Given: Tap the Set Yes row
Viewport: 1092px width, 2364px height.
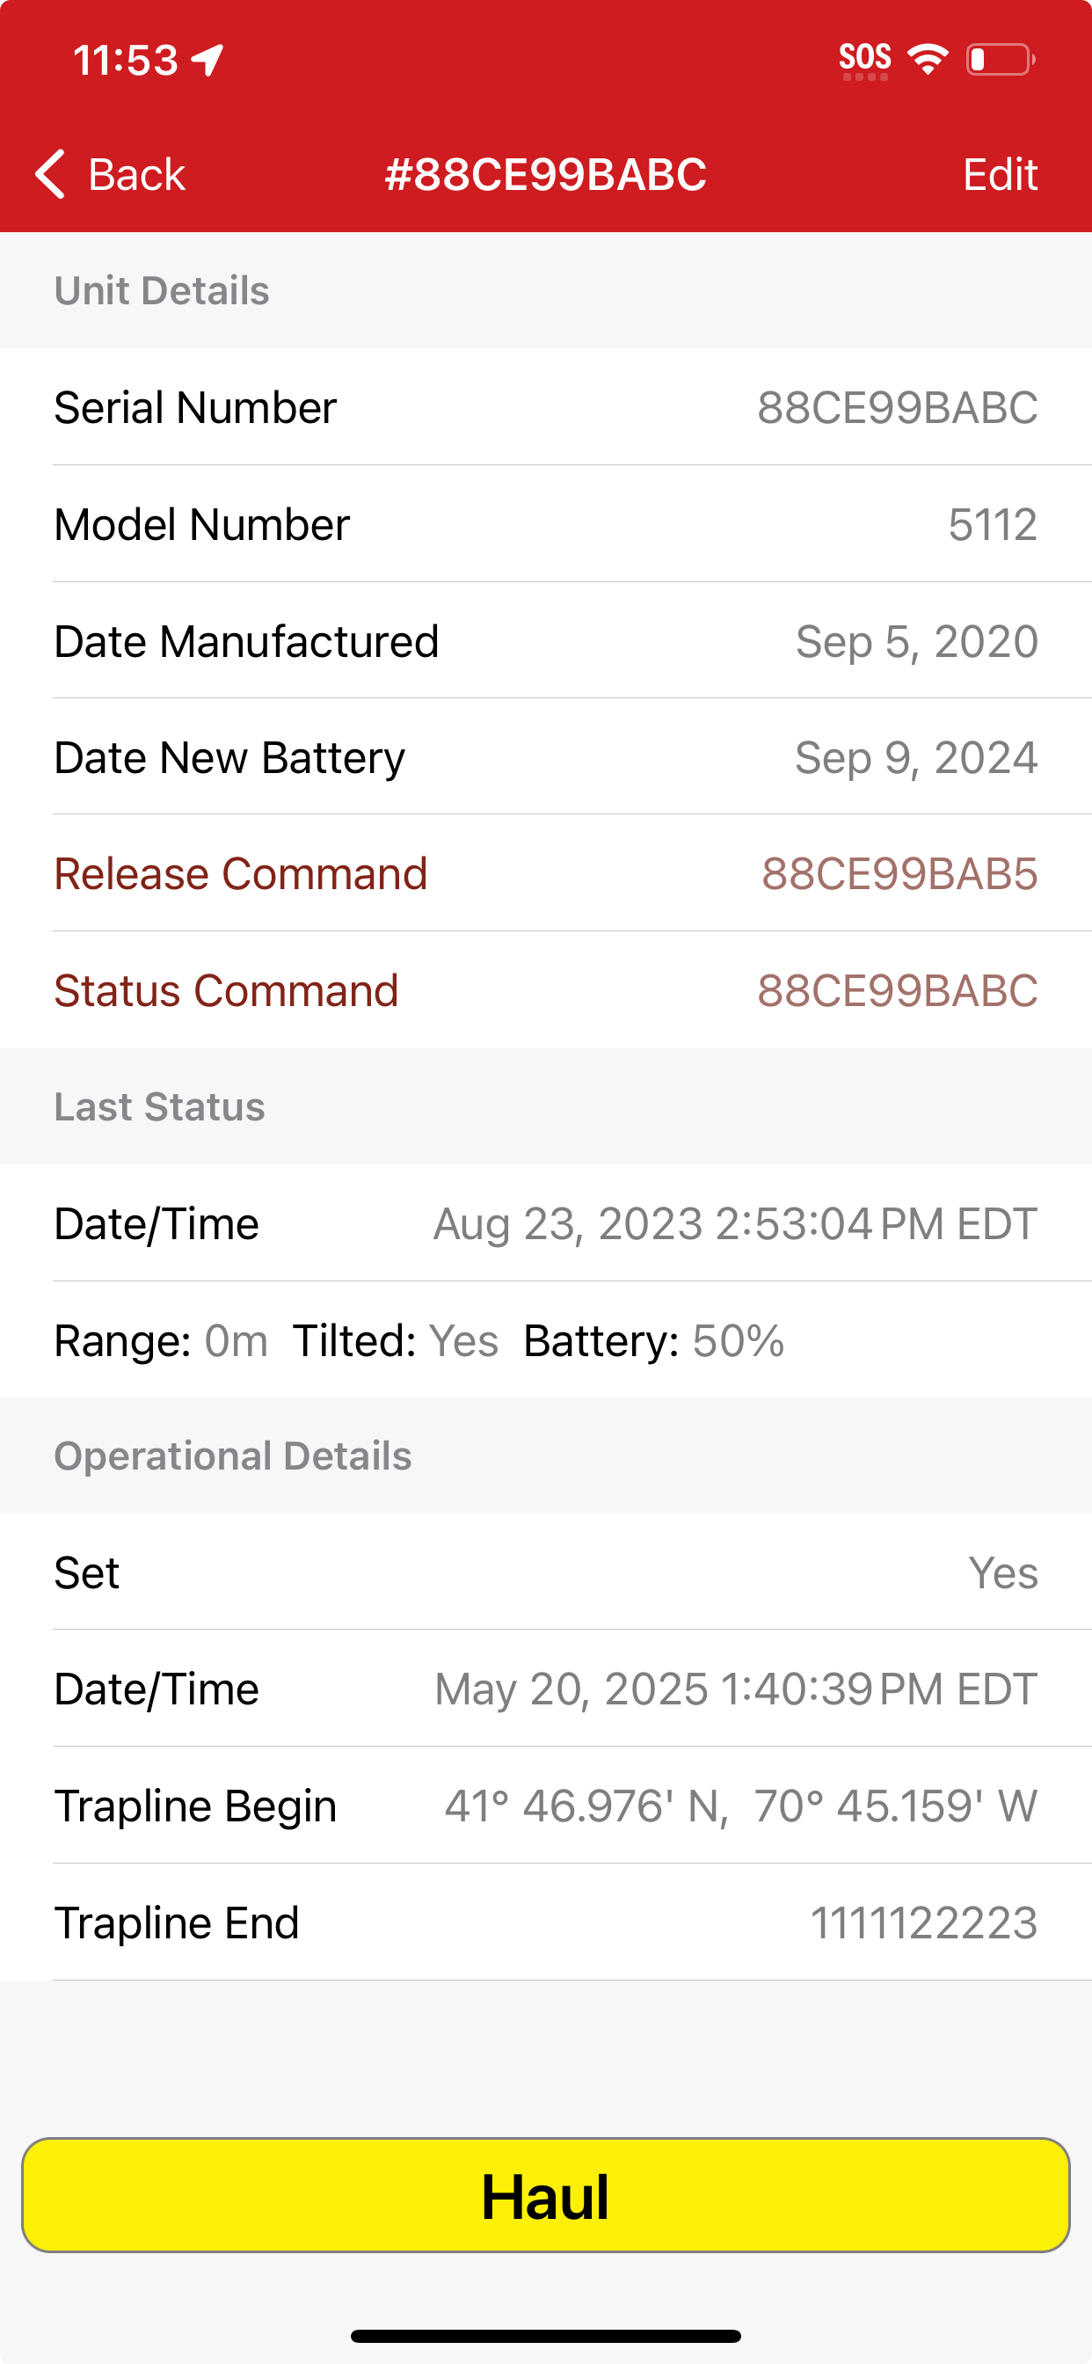Looking at the screenshot, I should 546,1572.
